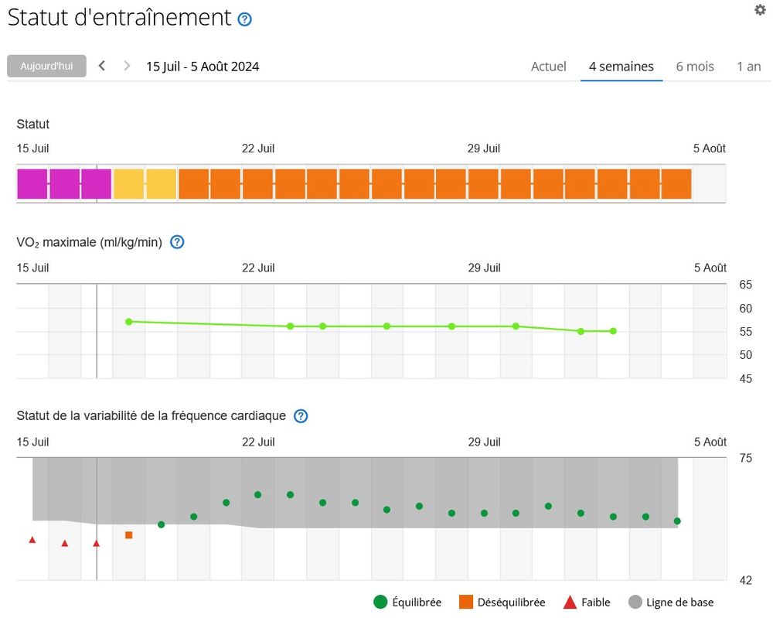Click the first magenta status block

click(32, 184)
